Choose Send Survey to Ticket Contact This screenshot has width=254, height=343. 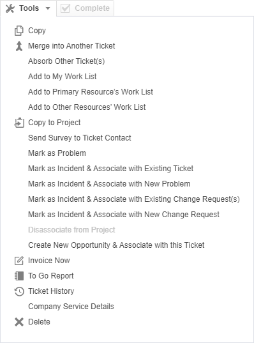pos(80,138)
